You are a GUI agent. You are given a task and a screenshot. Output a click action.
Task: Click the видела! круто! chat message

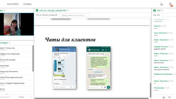click(x=160, y=49)
